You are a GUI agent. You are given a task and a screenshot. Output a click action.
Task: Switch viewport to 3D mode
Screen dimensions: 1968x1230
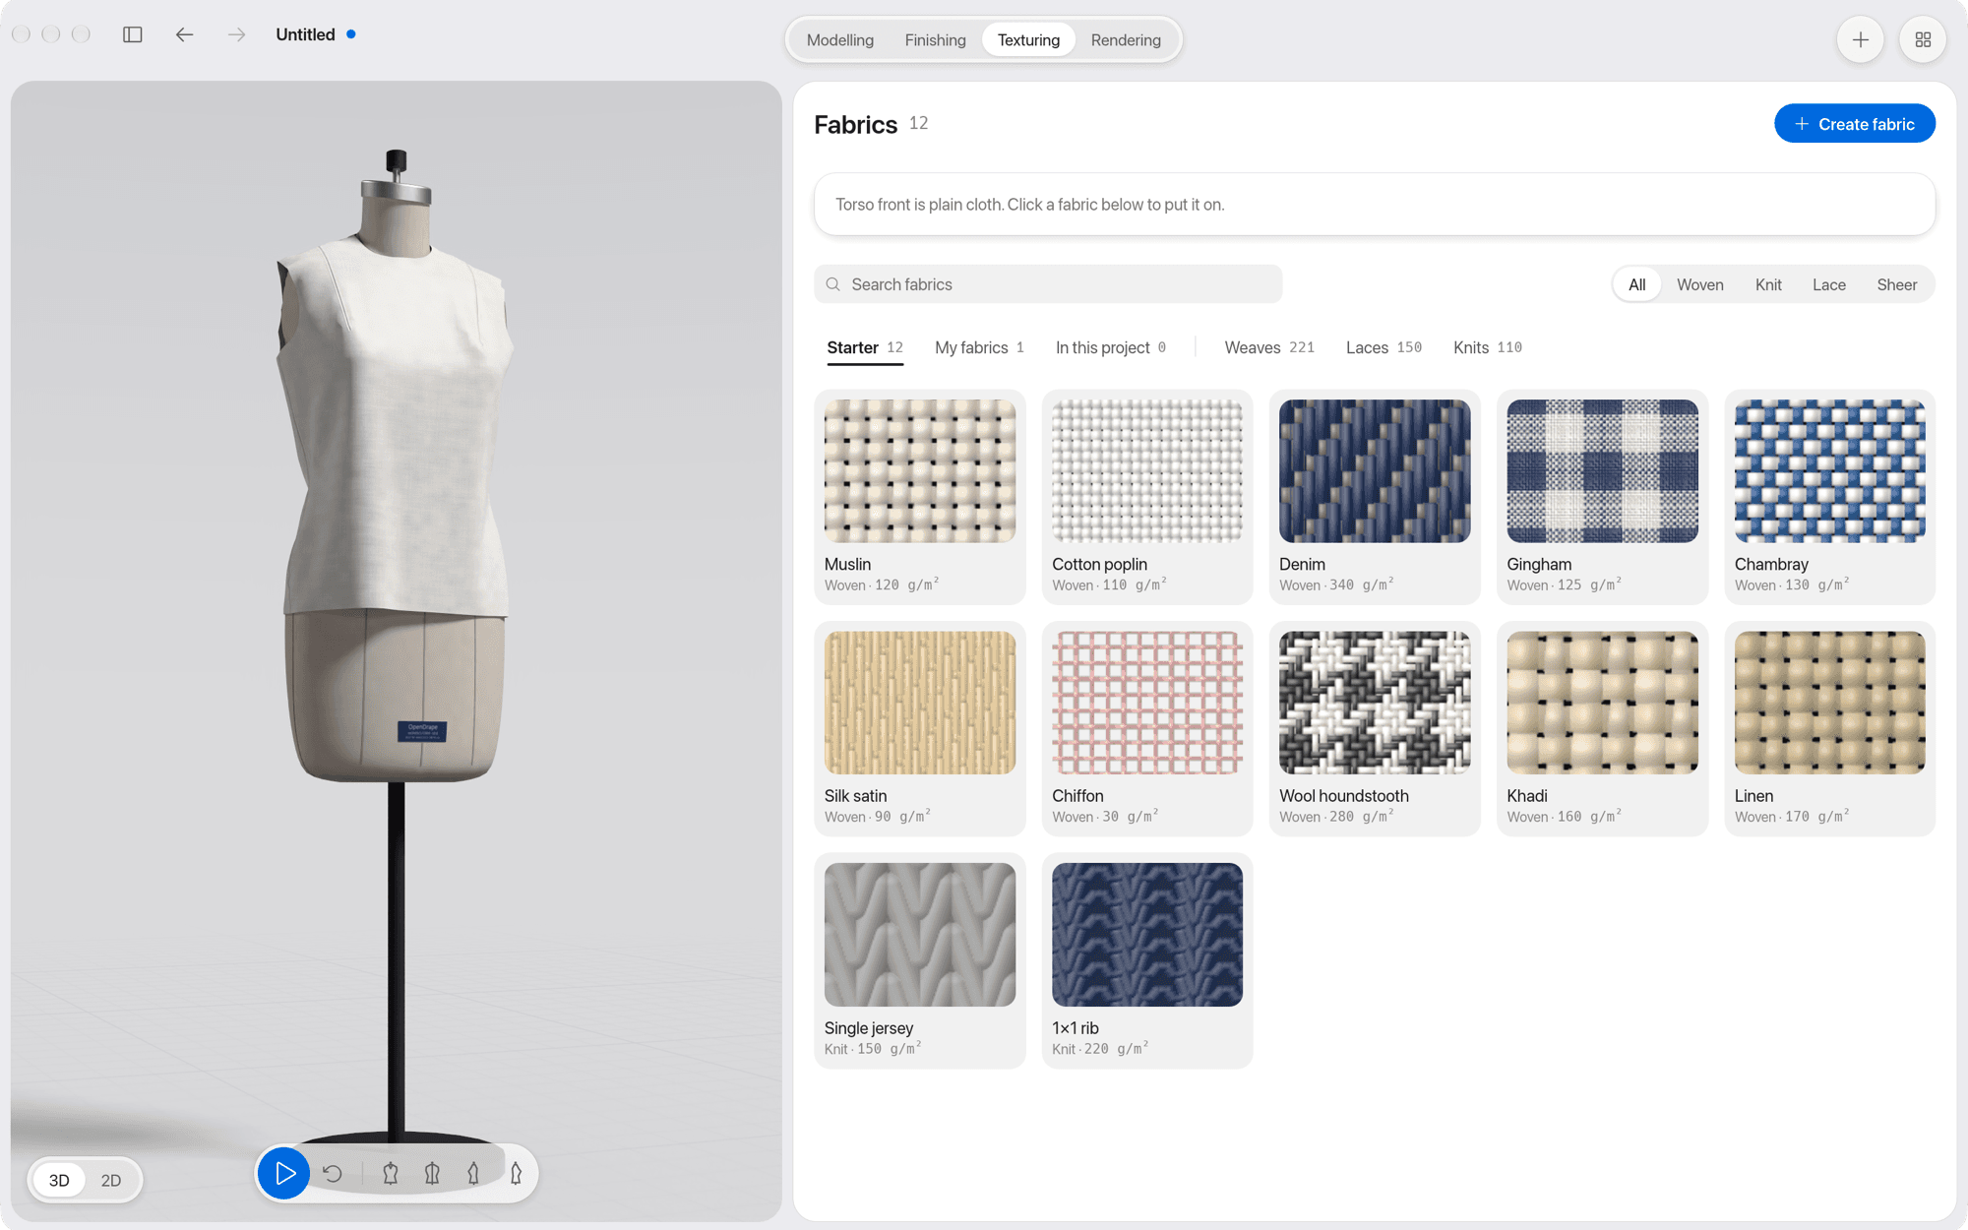[59, 1180]
